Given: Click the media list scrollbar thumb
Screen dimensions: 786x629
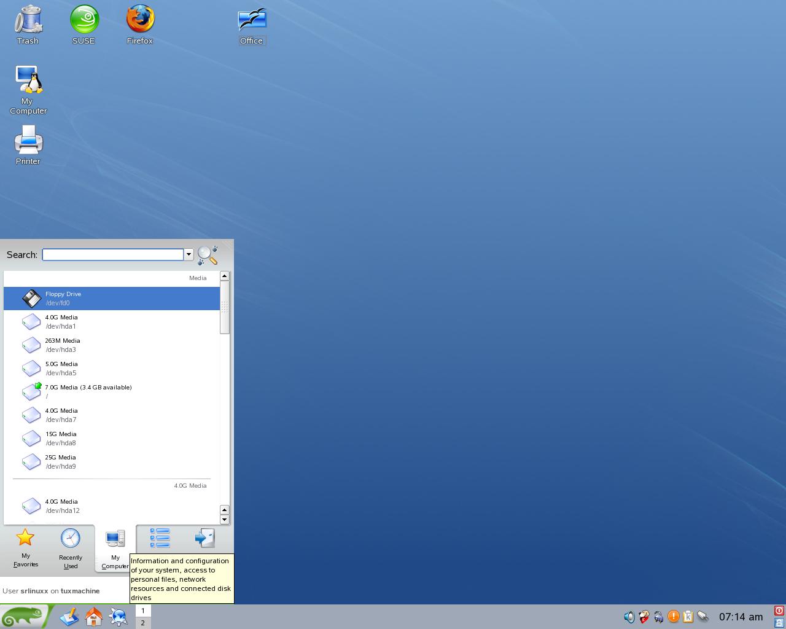Looking at the screenshot, I should tap(225, 307).
